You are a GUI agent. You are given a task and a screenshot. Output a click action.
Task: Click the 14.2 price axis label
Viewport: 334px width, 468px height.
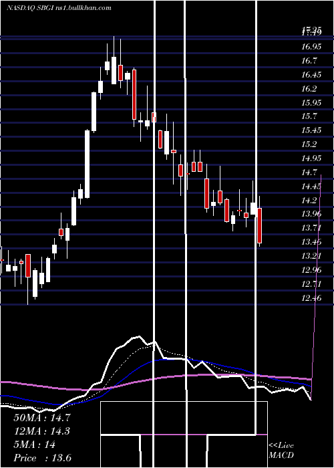tap(309, 200)
